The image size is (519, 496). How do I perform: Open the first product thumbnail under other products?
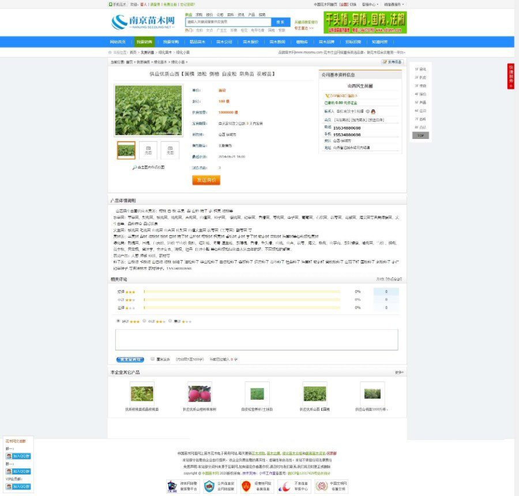click(x=142, y=394)
